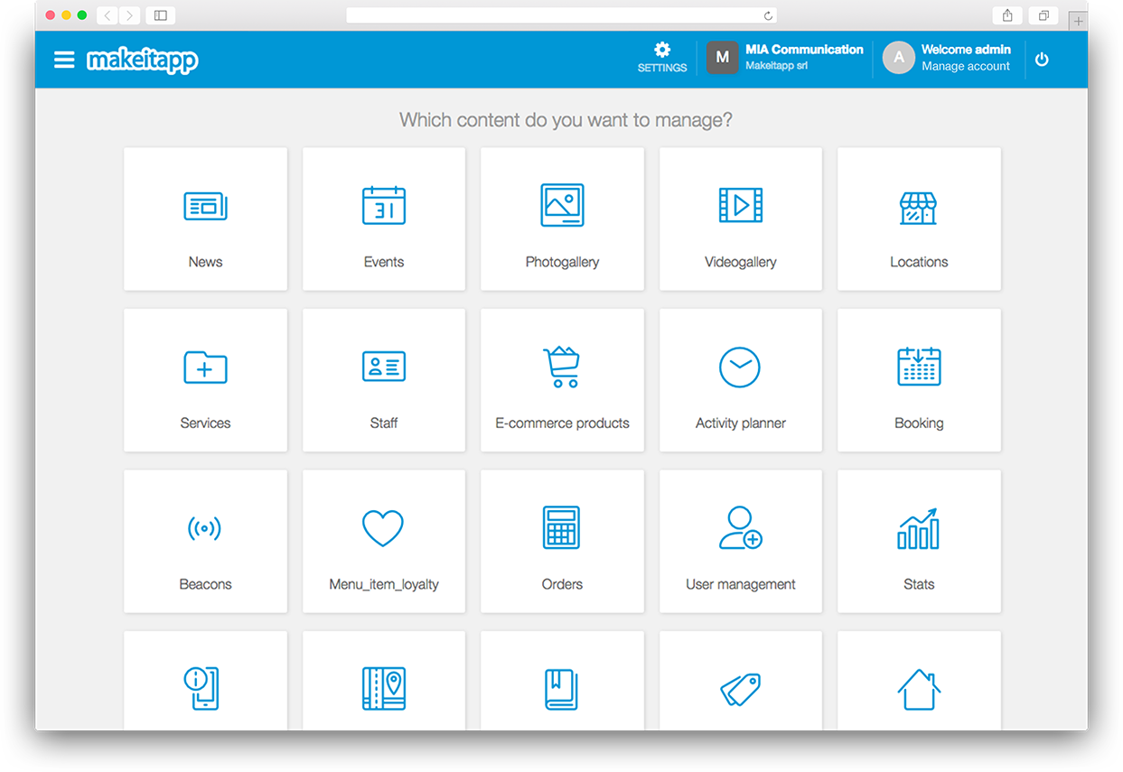1123x772 pixels.
Task: Open the Events calendar icon
Action: pyautogui.click(x=384, y=205)
